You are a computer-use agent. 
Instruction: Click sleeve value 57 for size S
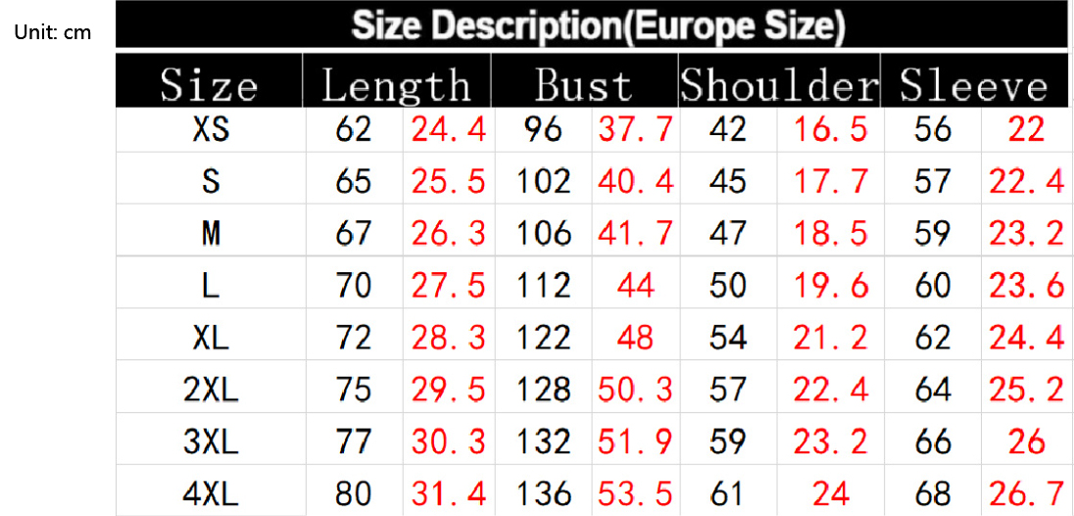pyautogui.click(x=932, y=181)
